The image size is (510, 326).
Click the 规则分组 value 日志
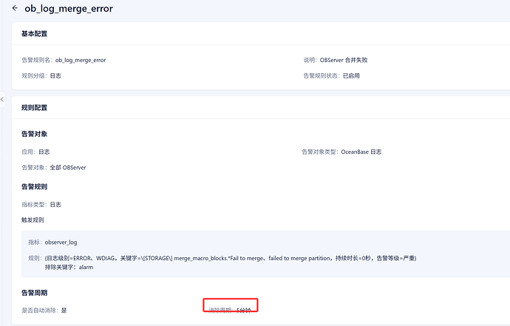pos(55,75)
